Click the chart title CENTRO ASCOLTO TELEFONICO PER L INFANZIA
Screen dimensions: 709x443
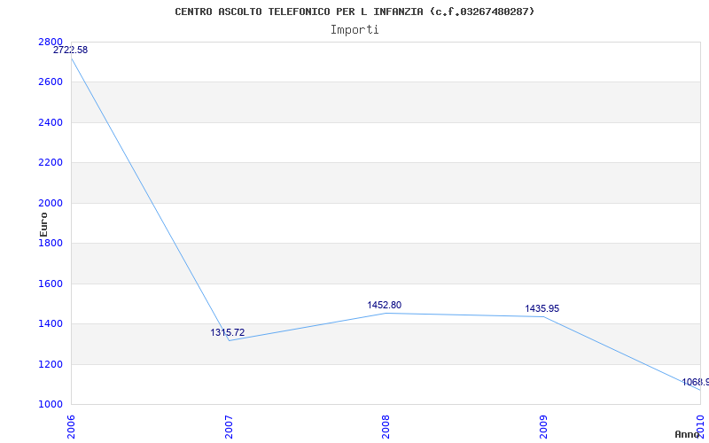coord(354,12)
